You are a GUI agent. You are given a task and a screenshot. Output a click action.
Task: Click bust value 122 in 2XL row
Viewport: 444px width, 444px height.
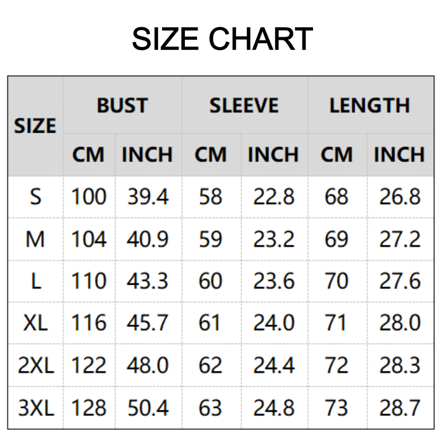(x=88, y=365)
